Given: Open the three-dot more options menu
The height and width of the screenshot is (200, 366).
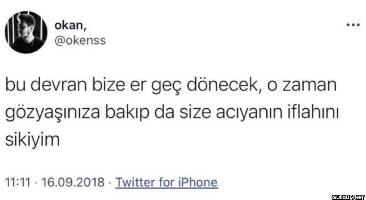Looking at the screenshot, I should (353, 25).
